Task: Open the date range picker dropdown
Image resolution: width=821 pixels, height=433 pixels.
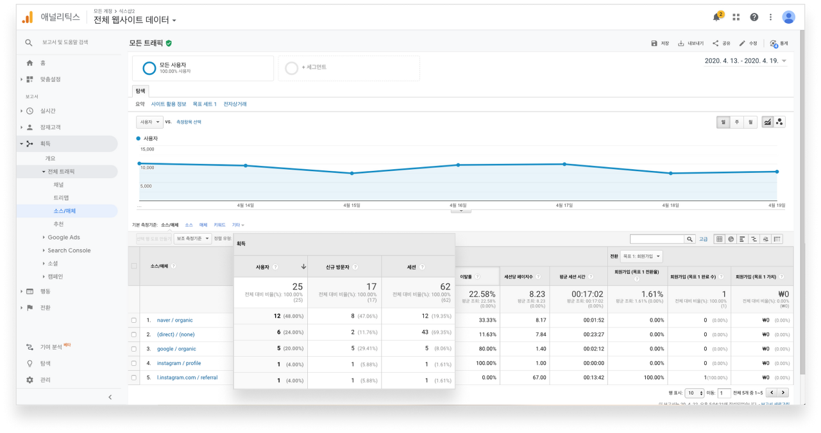Action: point(745,61)
